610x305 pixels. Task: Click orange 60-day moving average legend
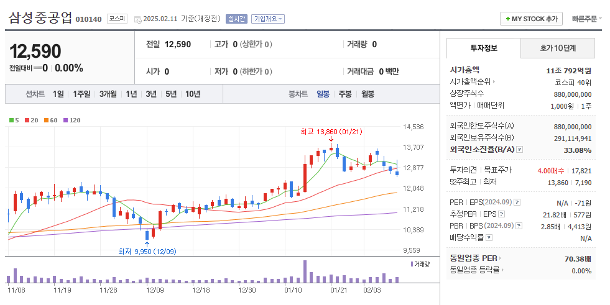pos(50,121)
